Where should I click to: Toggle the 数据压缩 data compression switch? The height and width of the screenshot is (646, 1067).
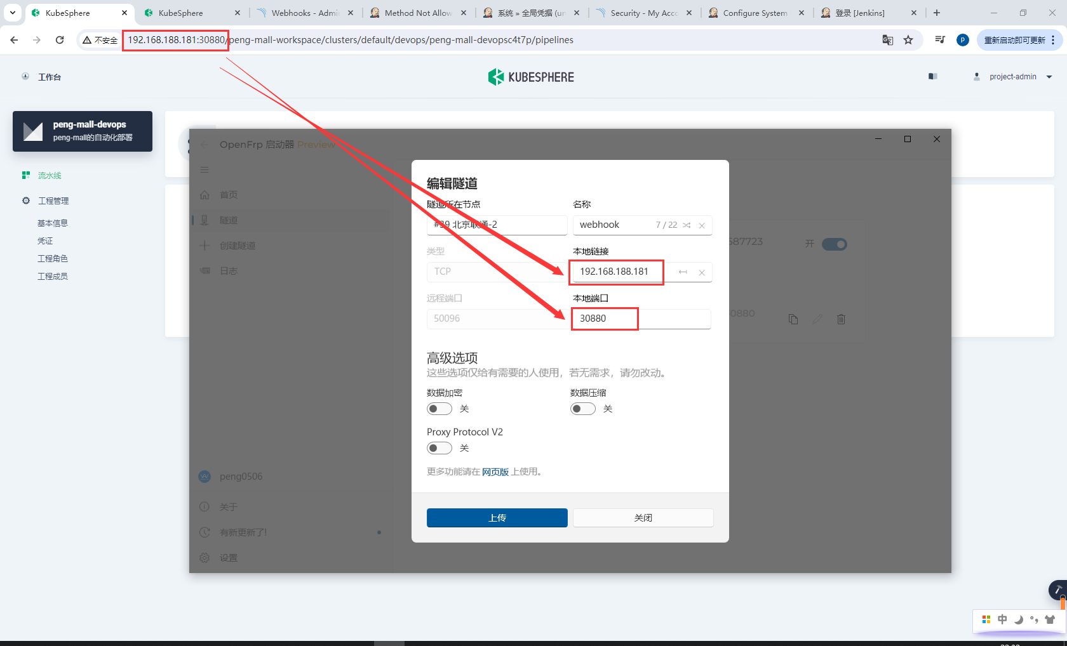[x=583, y=409]
